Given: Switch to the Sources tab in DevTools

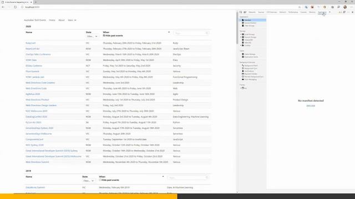Looking at the screenshot, I should (x=261, y=12).
